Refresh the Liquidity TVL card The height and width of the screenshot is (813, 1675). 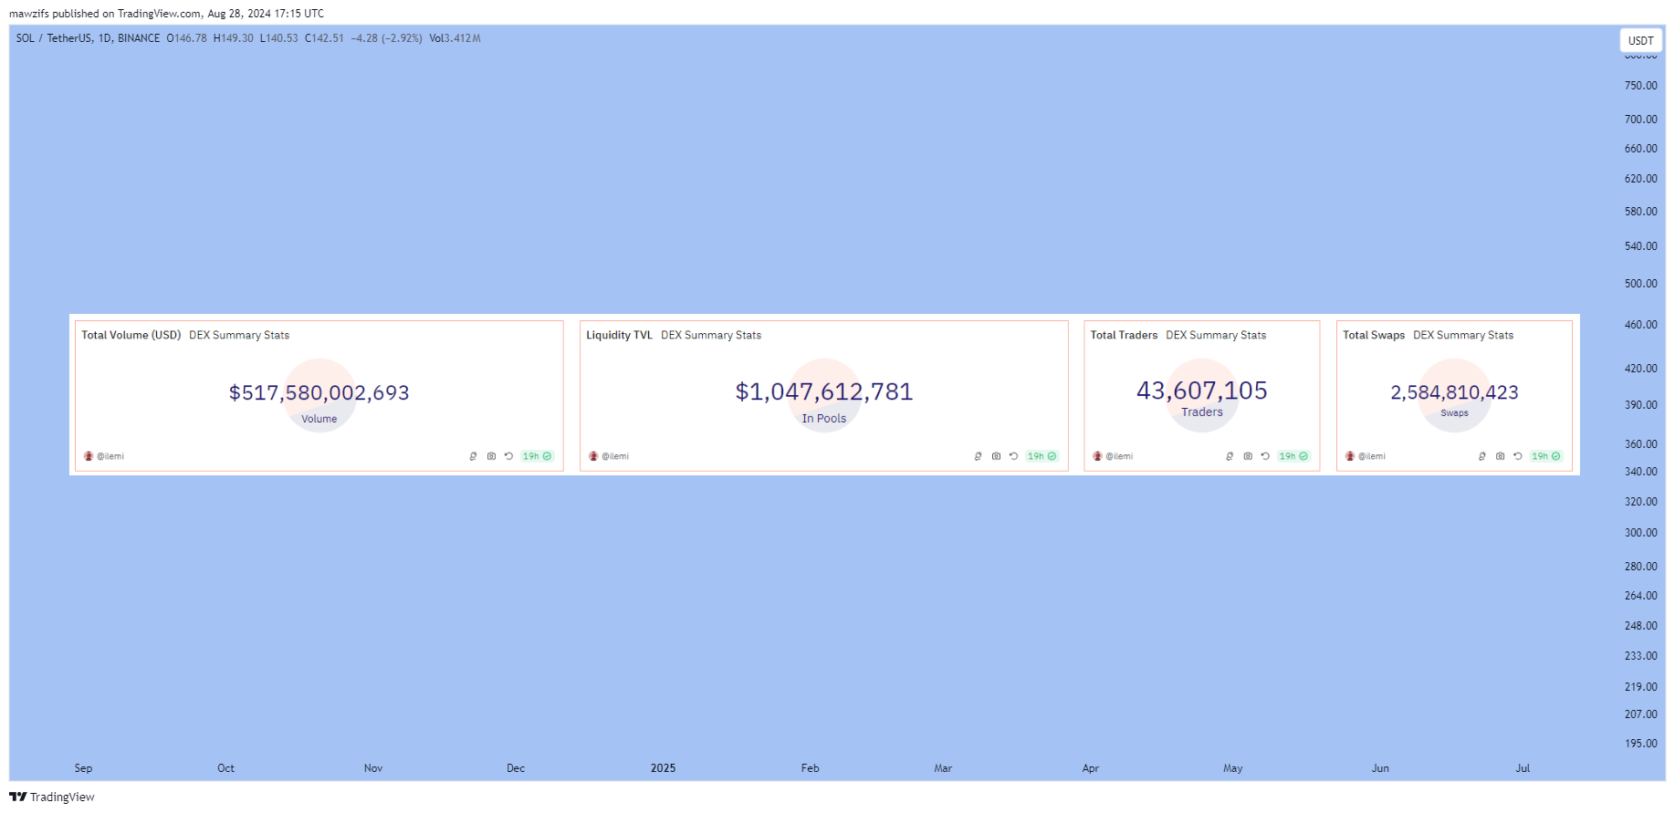click(1013, 456)
